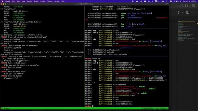
Task: Click the iTerm2 window title
Action: (x=84, y=4)
